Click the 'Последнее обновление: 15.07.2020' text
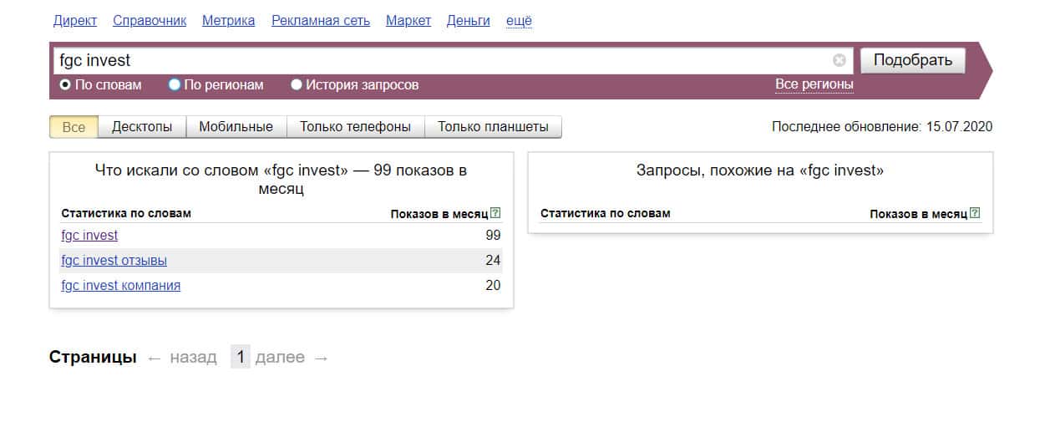The height and width of the screenshot is (422, 1050). point(882,127)
